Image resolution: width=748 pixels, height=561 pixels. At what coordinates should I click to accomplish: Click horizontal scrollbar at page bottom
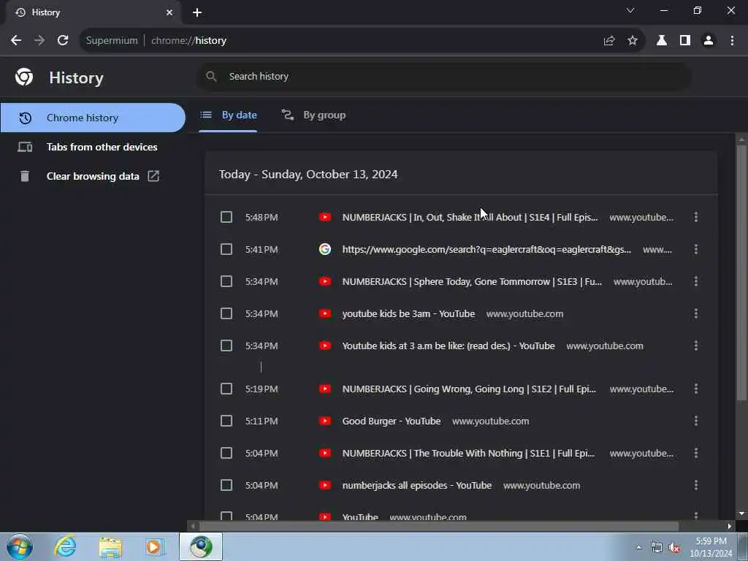pyautogui.click(x=439, y=526)
